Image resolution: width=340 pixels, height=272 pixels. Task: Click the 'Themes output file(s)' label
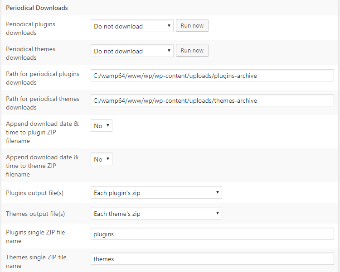pos(35,214)
